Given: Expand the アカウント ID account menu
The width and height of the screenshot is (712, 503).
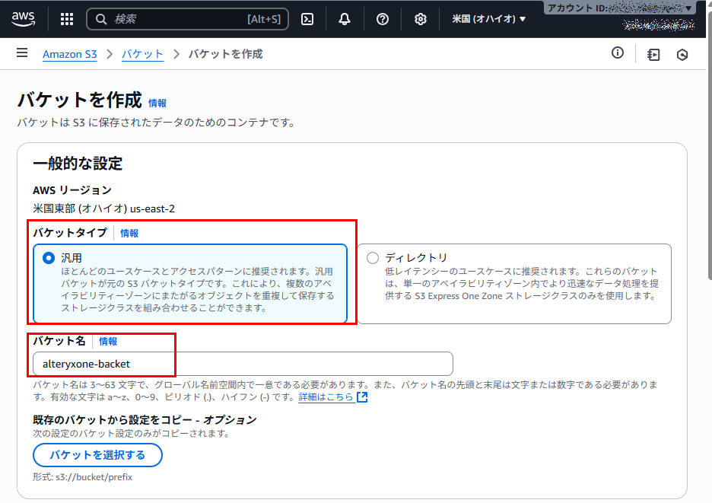Looking at the screenshot, I should 619,8.
